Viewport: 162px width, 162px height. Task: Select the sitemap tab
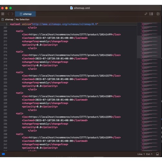pyautogui.click(x=25, y=14)
